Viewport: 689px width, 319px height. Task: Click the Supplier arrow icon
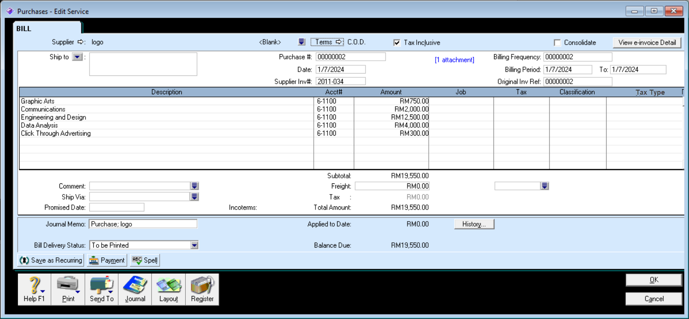(x=81, y=42)
